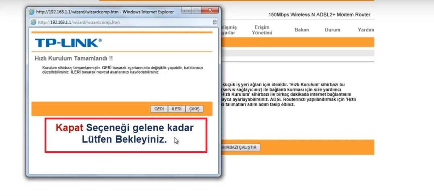
Task: Click the İLERİ button in wizard
Action: coord(177,109)
